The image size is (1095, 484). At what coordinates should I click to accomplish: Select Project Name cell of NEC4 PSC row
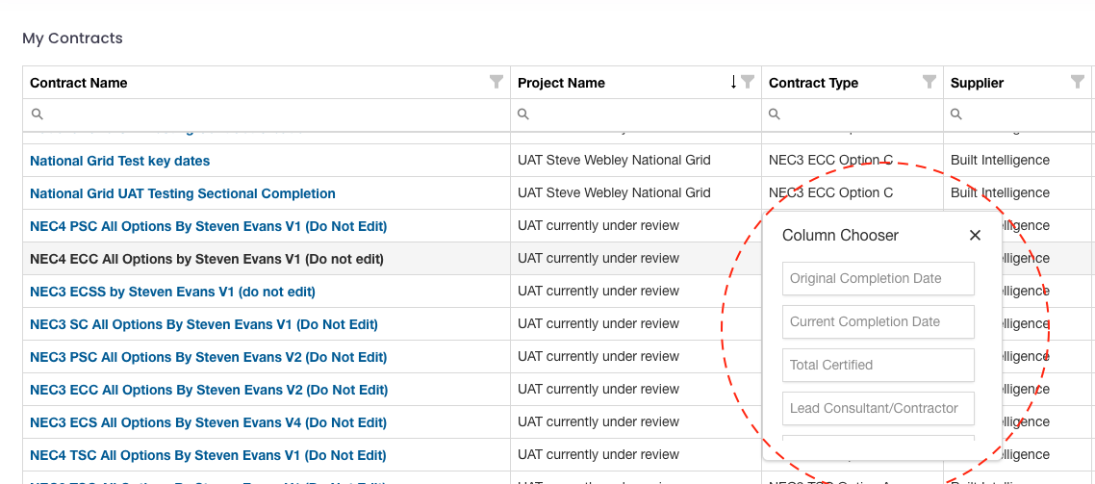(x=636, y=226)
